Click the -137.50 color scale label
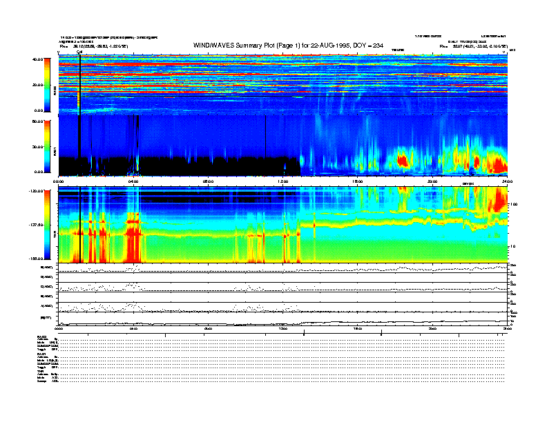The width and height of the screenshot is (547, 422). pyautogui.click(x=36, y=225)
